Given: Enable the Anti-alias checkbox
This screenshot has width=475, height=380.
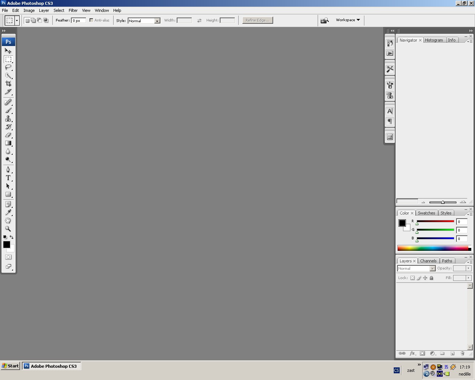Looking at the screenshot, I should tap(91, 20).
